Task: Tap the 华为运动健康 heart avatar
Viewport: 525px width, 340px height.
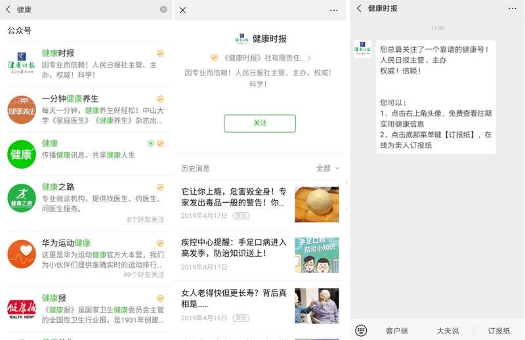Action: tap(22, 254)
